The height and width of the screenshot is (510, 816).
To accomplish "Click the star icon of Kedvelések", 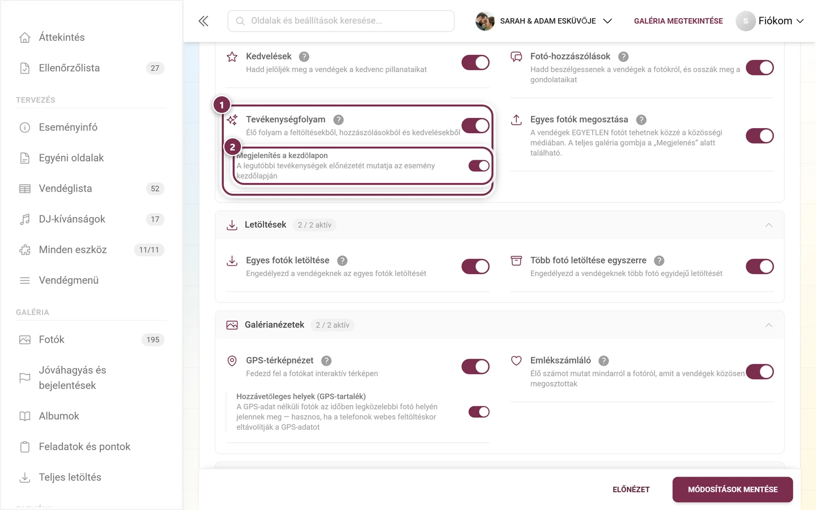I will pyautogui.click(x=232, y=57).
